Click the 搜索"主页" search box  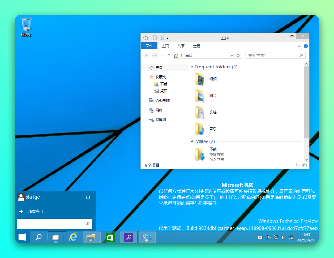pos(272,55)
